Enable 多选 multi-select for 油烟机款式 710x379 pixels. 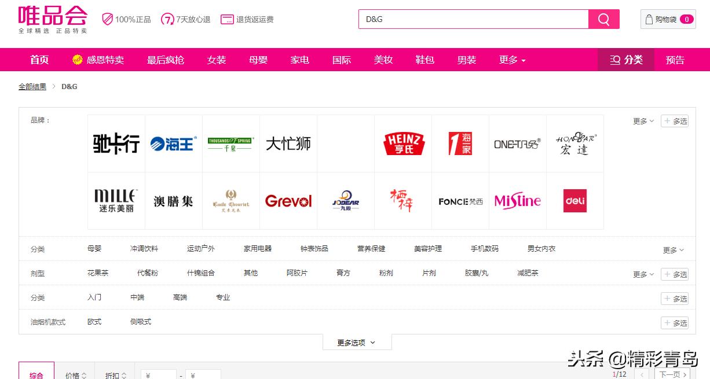click(675, 323)
